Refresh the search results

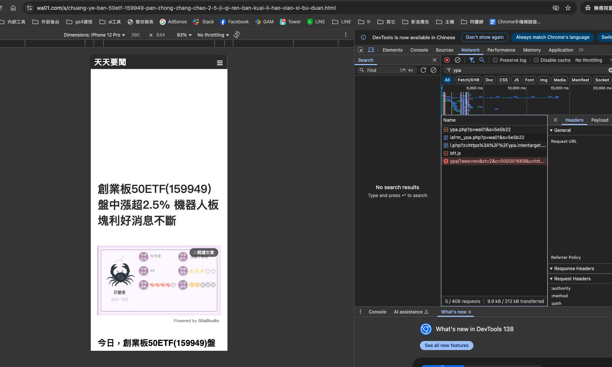pos(423,70)
